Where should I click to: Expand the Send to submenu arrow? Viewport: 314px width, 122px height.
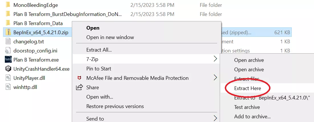click(215, 118)
